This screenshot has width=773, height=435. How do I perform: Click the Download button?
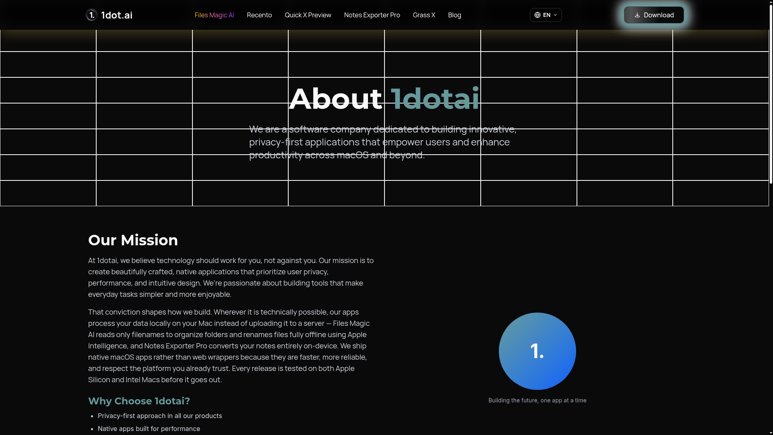click(654, 15)
